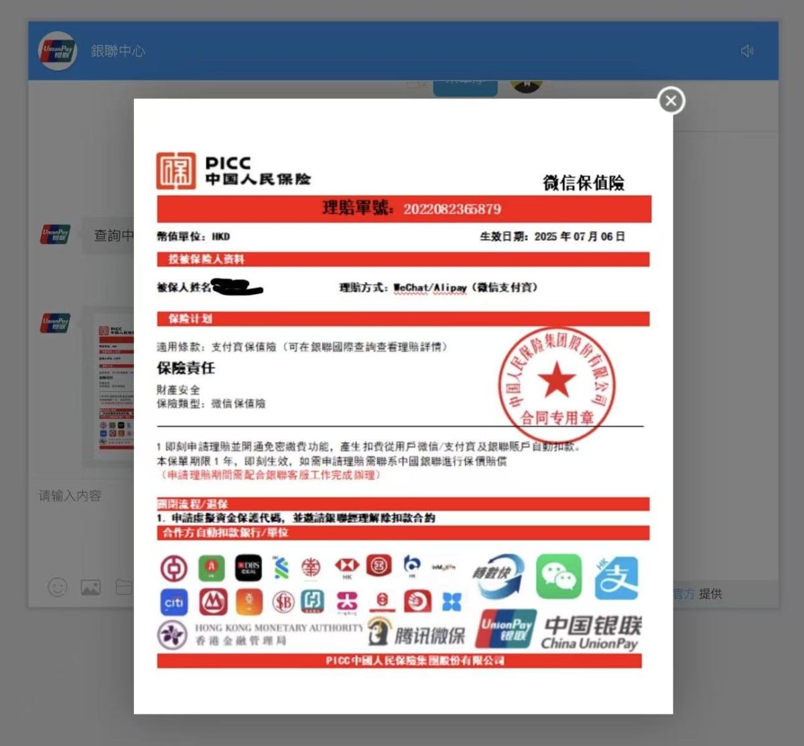Click the 合作方自動扣款銀行/單位 header

(x=403, y=533)
